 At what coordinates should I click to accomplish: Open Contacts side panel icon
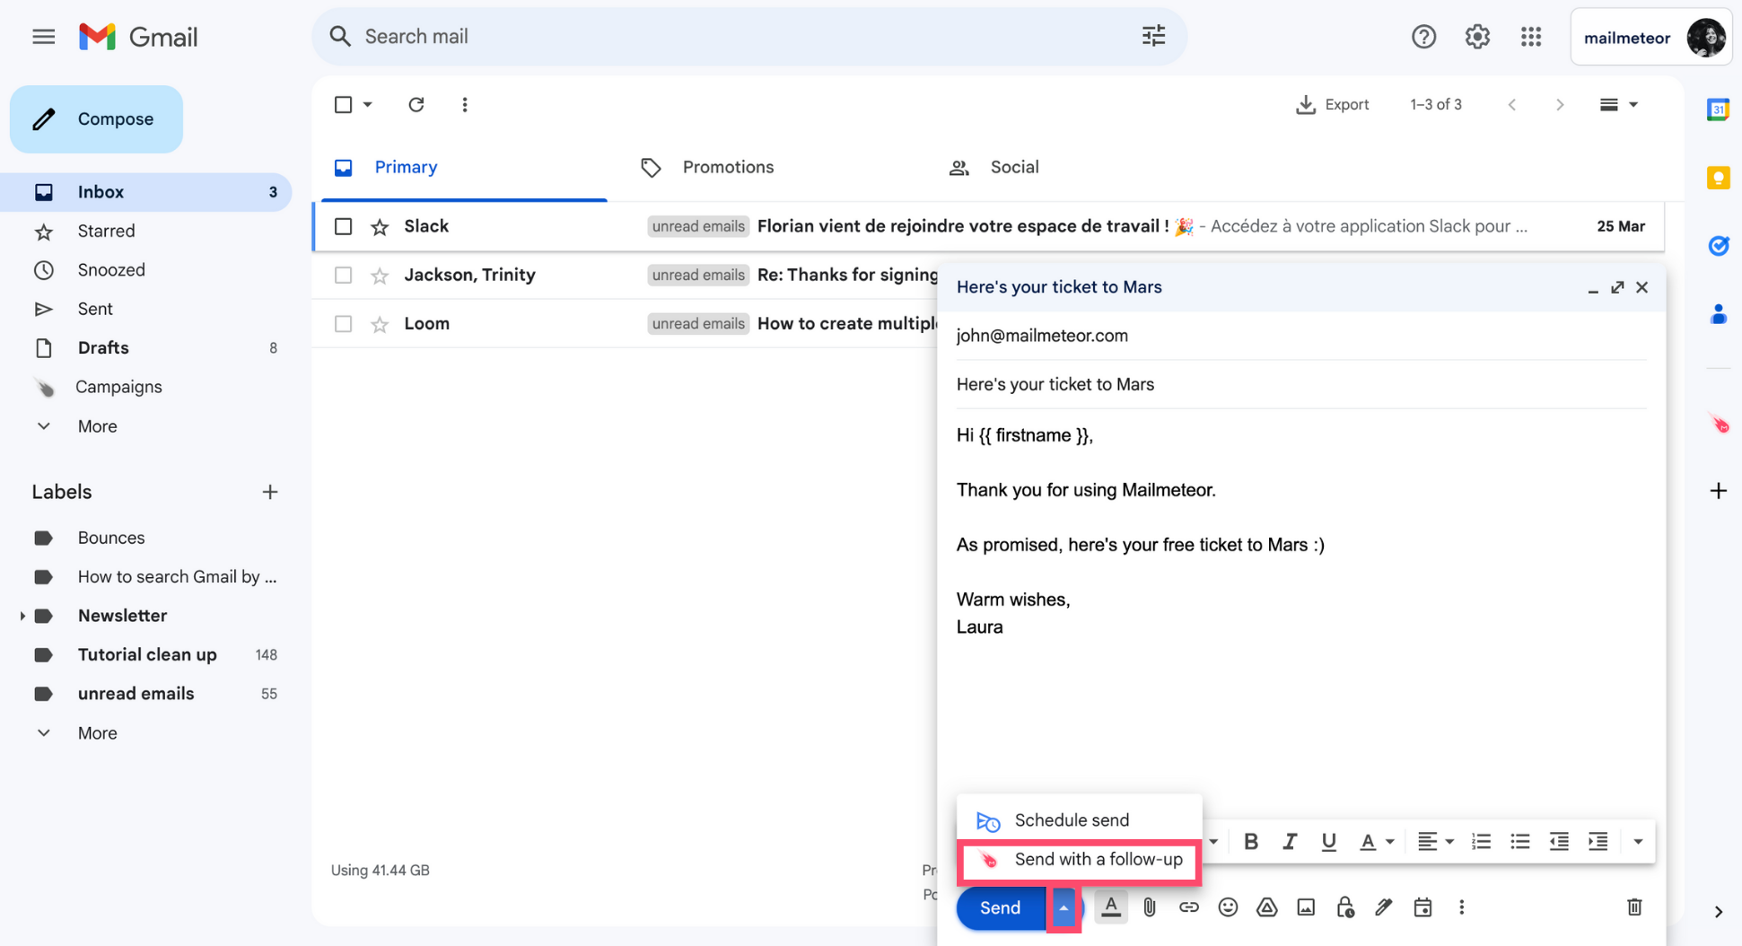pos(1718,314)
